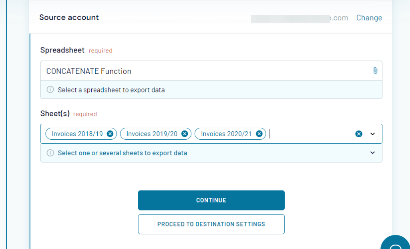Click PROCEED TO DESTINATION SETTINGS button
The image size is (410, 249).
pos(211,224)
